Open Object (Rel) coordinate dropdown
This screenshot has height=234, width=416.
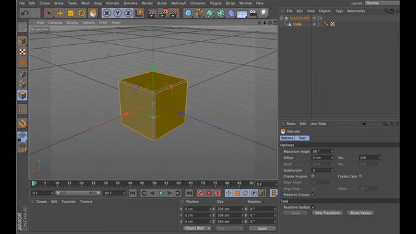click(x=197, y=228)
